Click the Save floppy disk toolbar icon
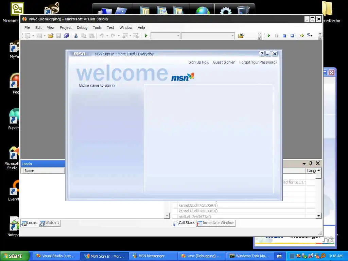Viewport: 348px width, 261px height. [x=58, y=36]
